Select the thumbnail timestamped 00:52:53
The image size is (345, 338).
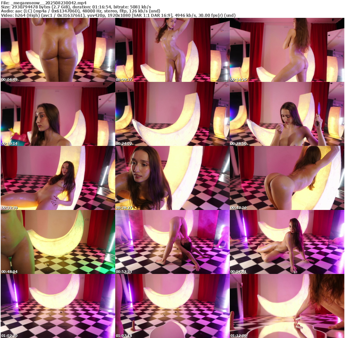point(172,242)
